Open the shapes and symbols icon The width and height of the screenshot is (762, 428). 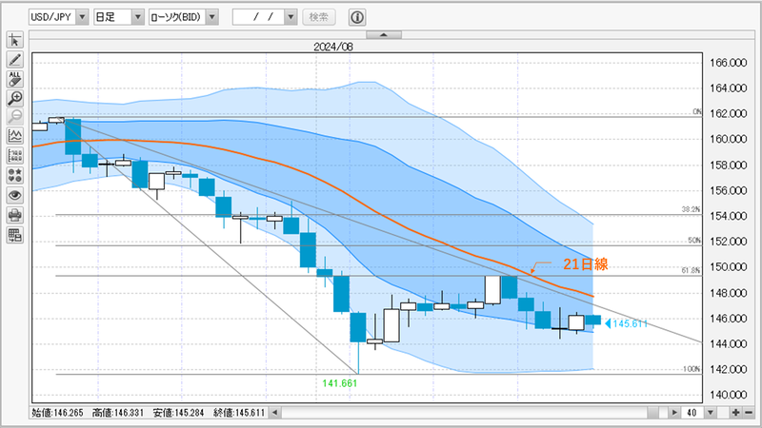click(x=14, y=175)
